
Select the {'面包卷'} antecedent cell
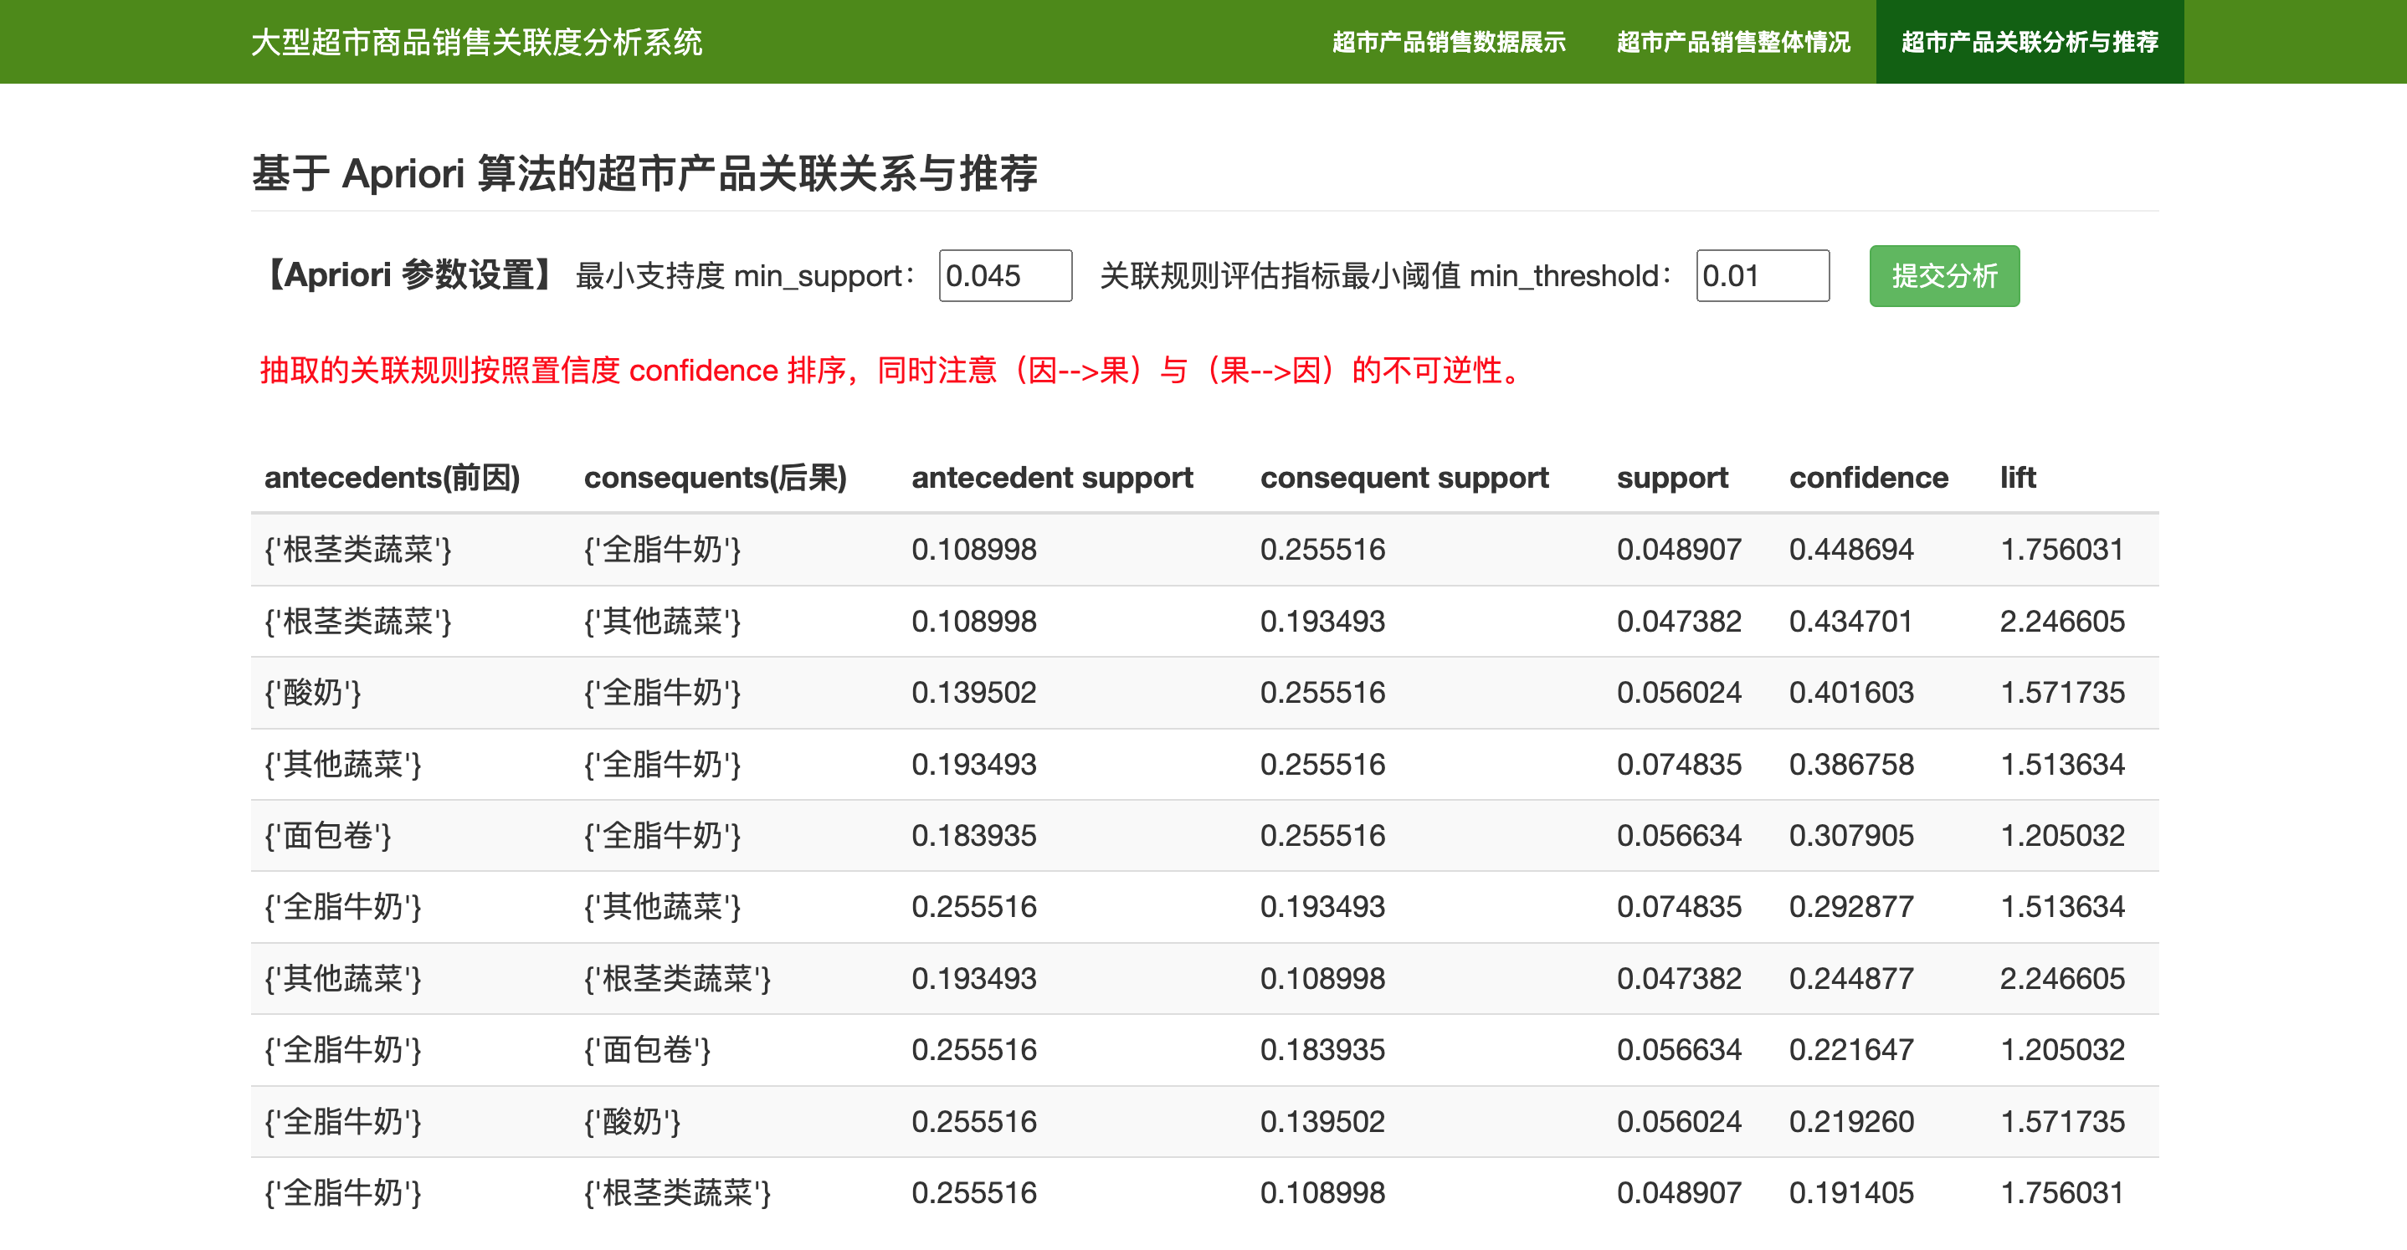328,835
